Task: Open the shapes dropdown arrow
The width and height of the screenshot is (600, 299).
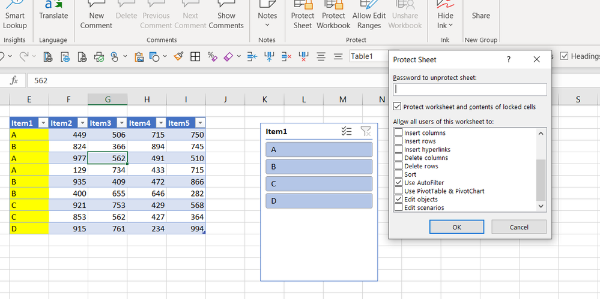Action: point(165,56)
